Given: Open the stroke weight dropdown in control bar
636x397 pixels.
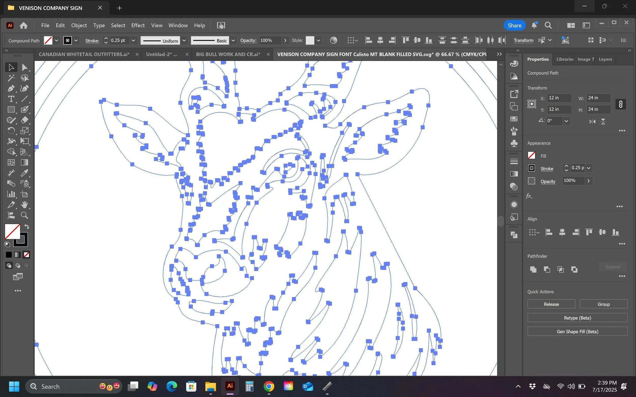Looking at the screenshot, I should click(x=133, y=40).
